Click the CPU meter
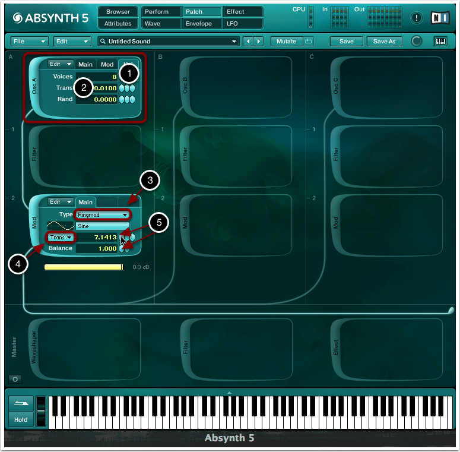460x452 pixels. [310, 18]
